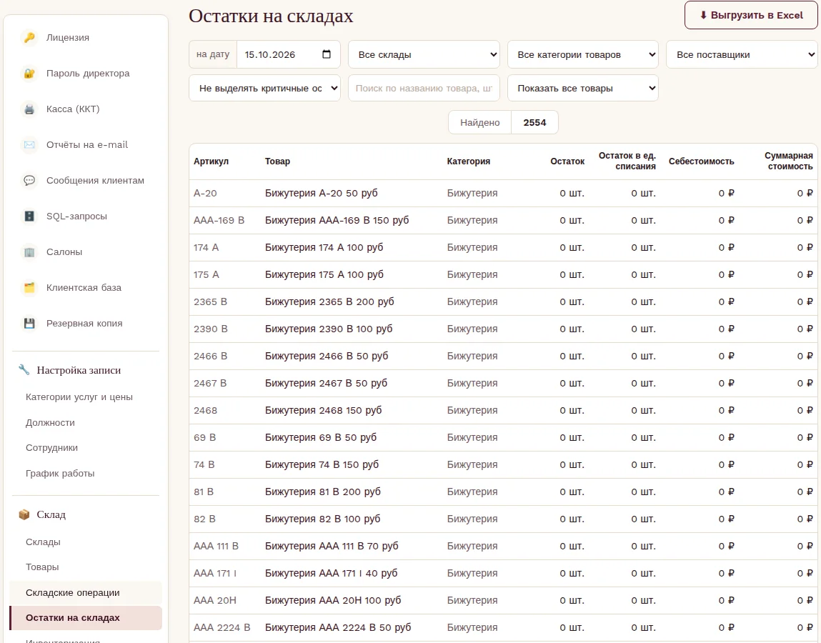
Task: Click the card file icon for Клиентская база
Action: tap(29, 287)
